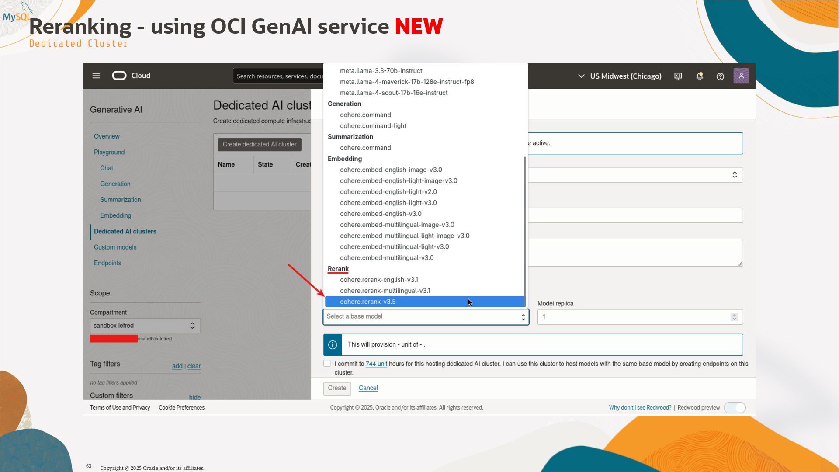
Task: Open the Cloud Shell developer tools icon
Action: pyautogui.click(x=678, y=76)
